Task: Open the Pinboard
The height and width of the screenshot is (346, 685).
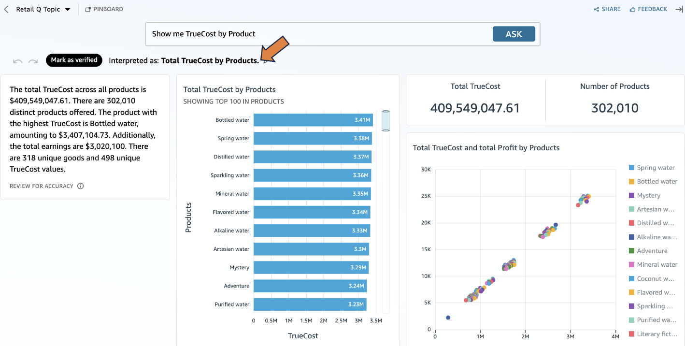Action: pos(104,9)
